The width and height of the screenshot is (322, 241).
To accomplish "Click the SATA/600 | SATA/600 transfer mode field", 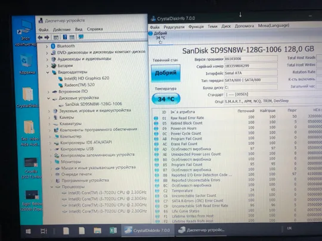I will [250, 80].
